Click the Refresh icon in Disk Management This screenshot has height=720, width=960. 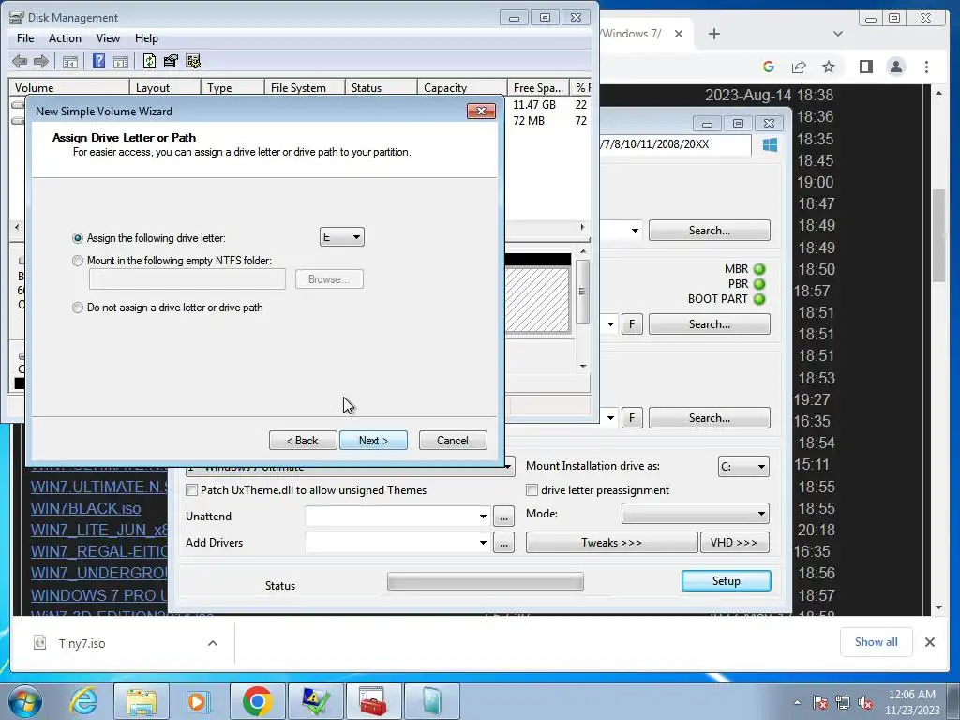pos(149,61)
